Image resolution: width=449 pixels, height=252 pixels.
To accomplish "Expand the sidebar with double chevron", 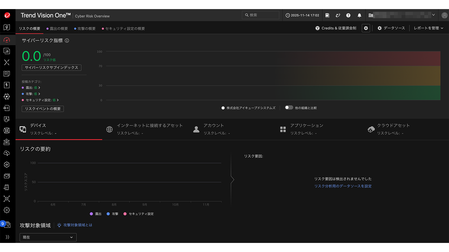I will click(7, 237).
